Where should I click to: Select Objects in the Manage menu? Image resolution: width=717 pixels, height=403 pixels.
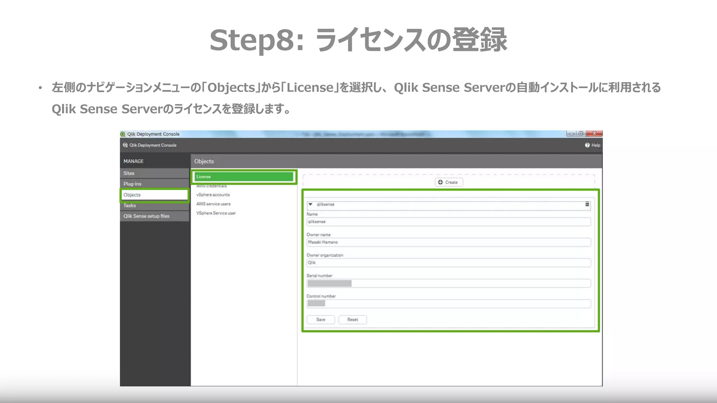[x=154, y=195]
